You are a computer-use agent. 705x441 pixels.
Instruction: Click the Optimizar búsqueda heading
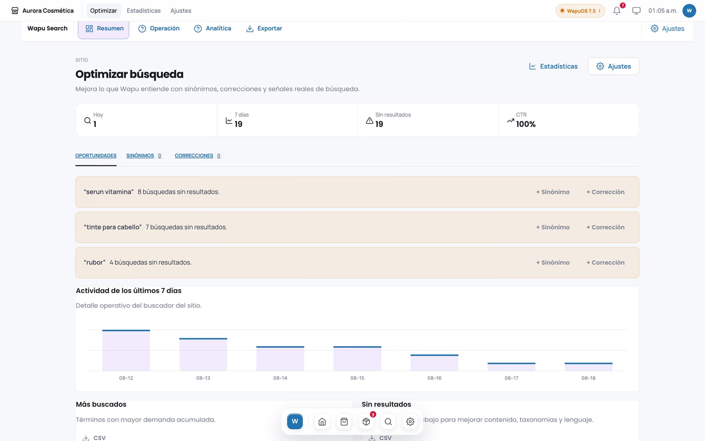click(x=129, y=74)
